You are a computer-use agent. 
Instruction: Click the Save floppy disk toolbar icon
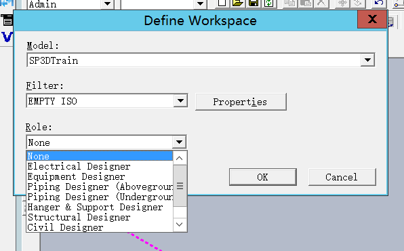coord(254,3)
